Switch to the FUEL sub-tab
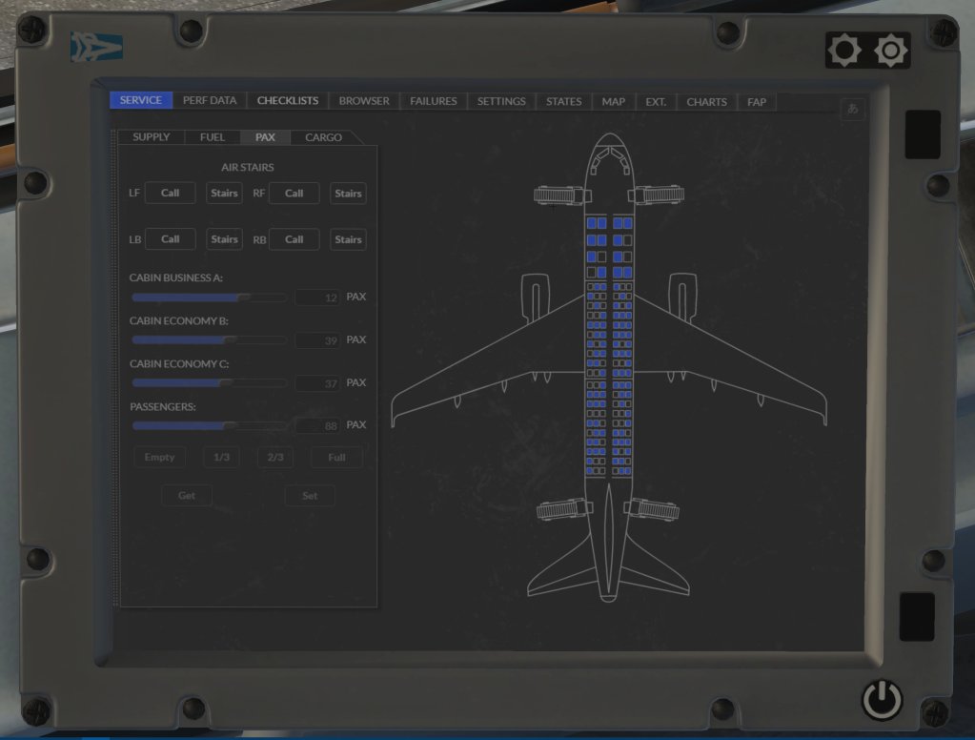The image size is (975, 740). (x=213, y=137)
